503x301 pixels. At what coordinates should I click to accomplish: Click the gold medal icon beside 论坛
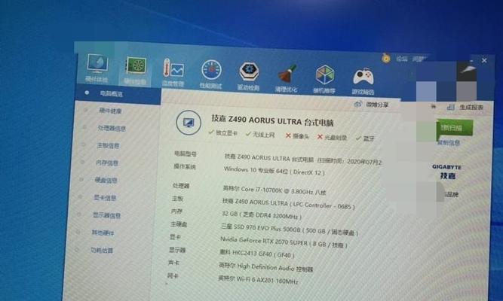coord(386,58)
